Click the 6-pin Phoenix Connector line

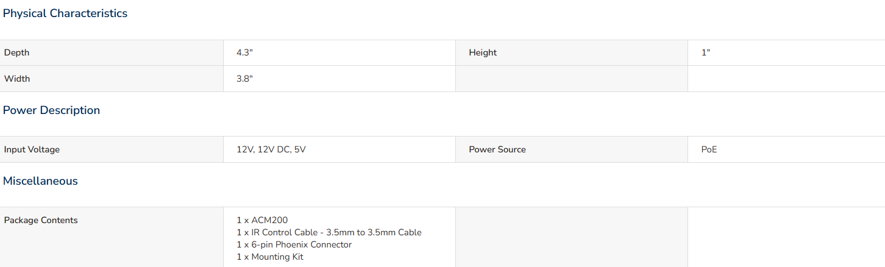coord(294,244)
